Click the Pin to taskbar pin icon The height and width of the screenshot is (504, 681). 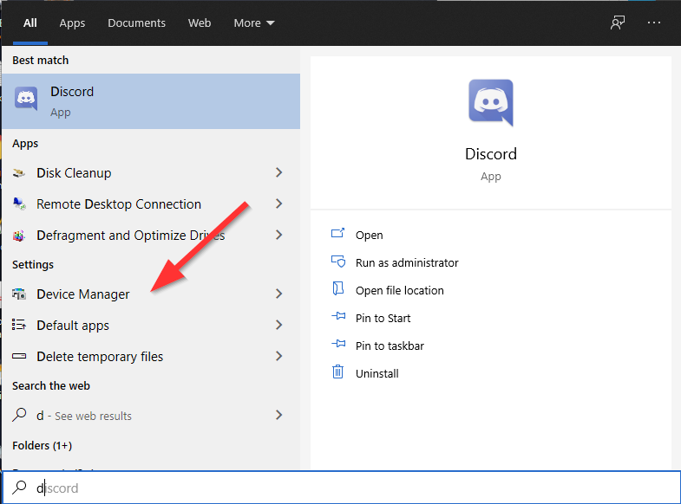click(x=338, y=345)
